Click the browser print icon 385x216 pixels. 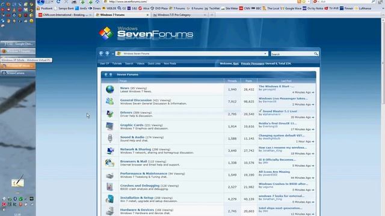[x=74, y=2]
